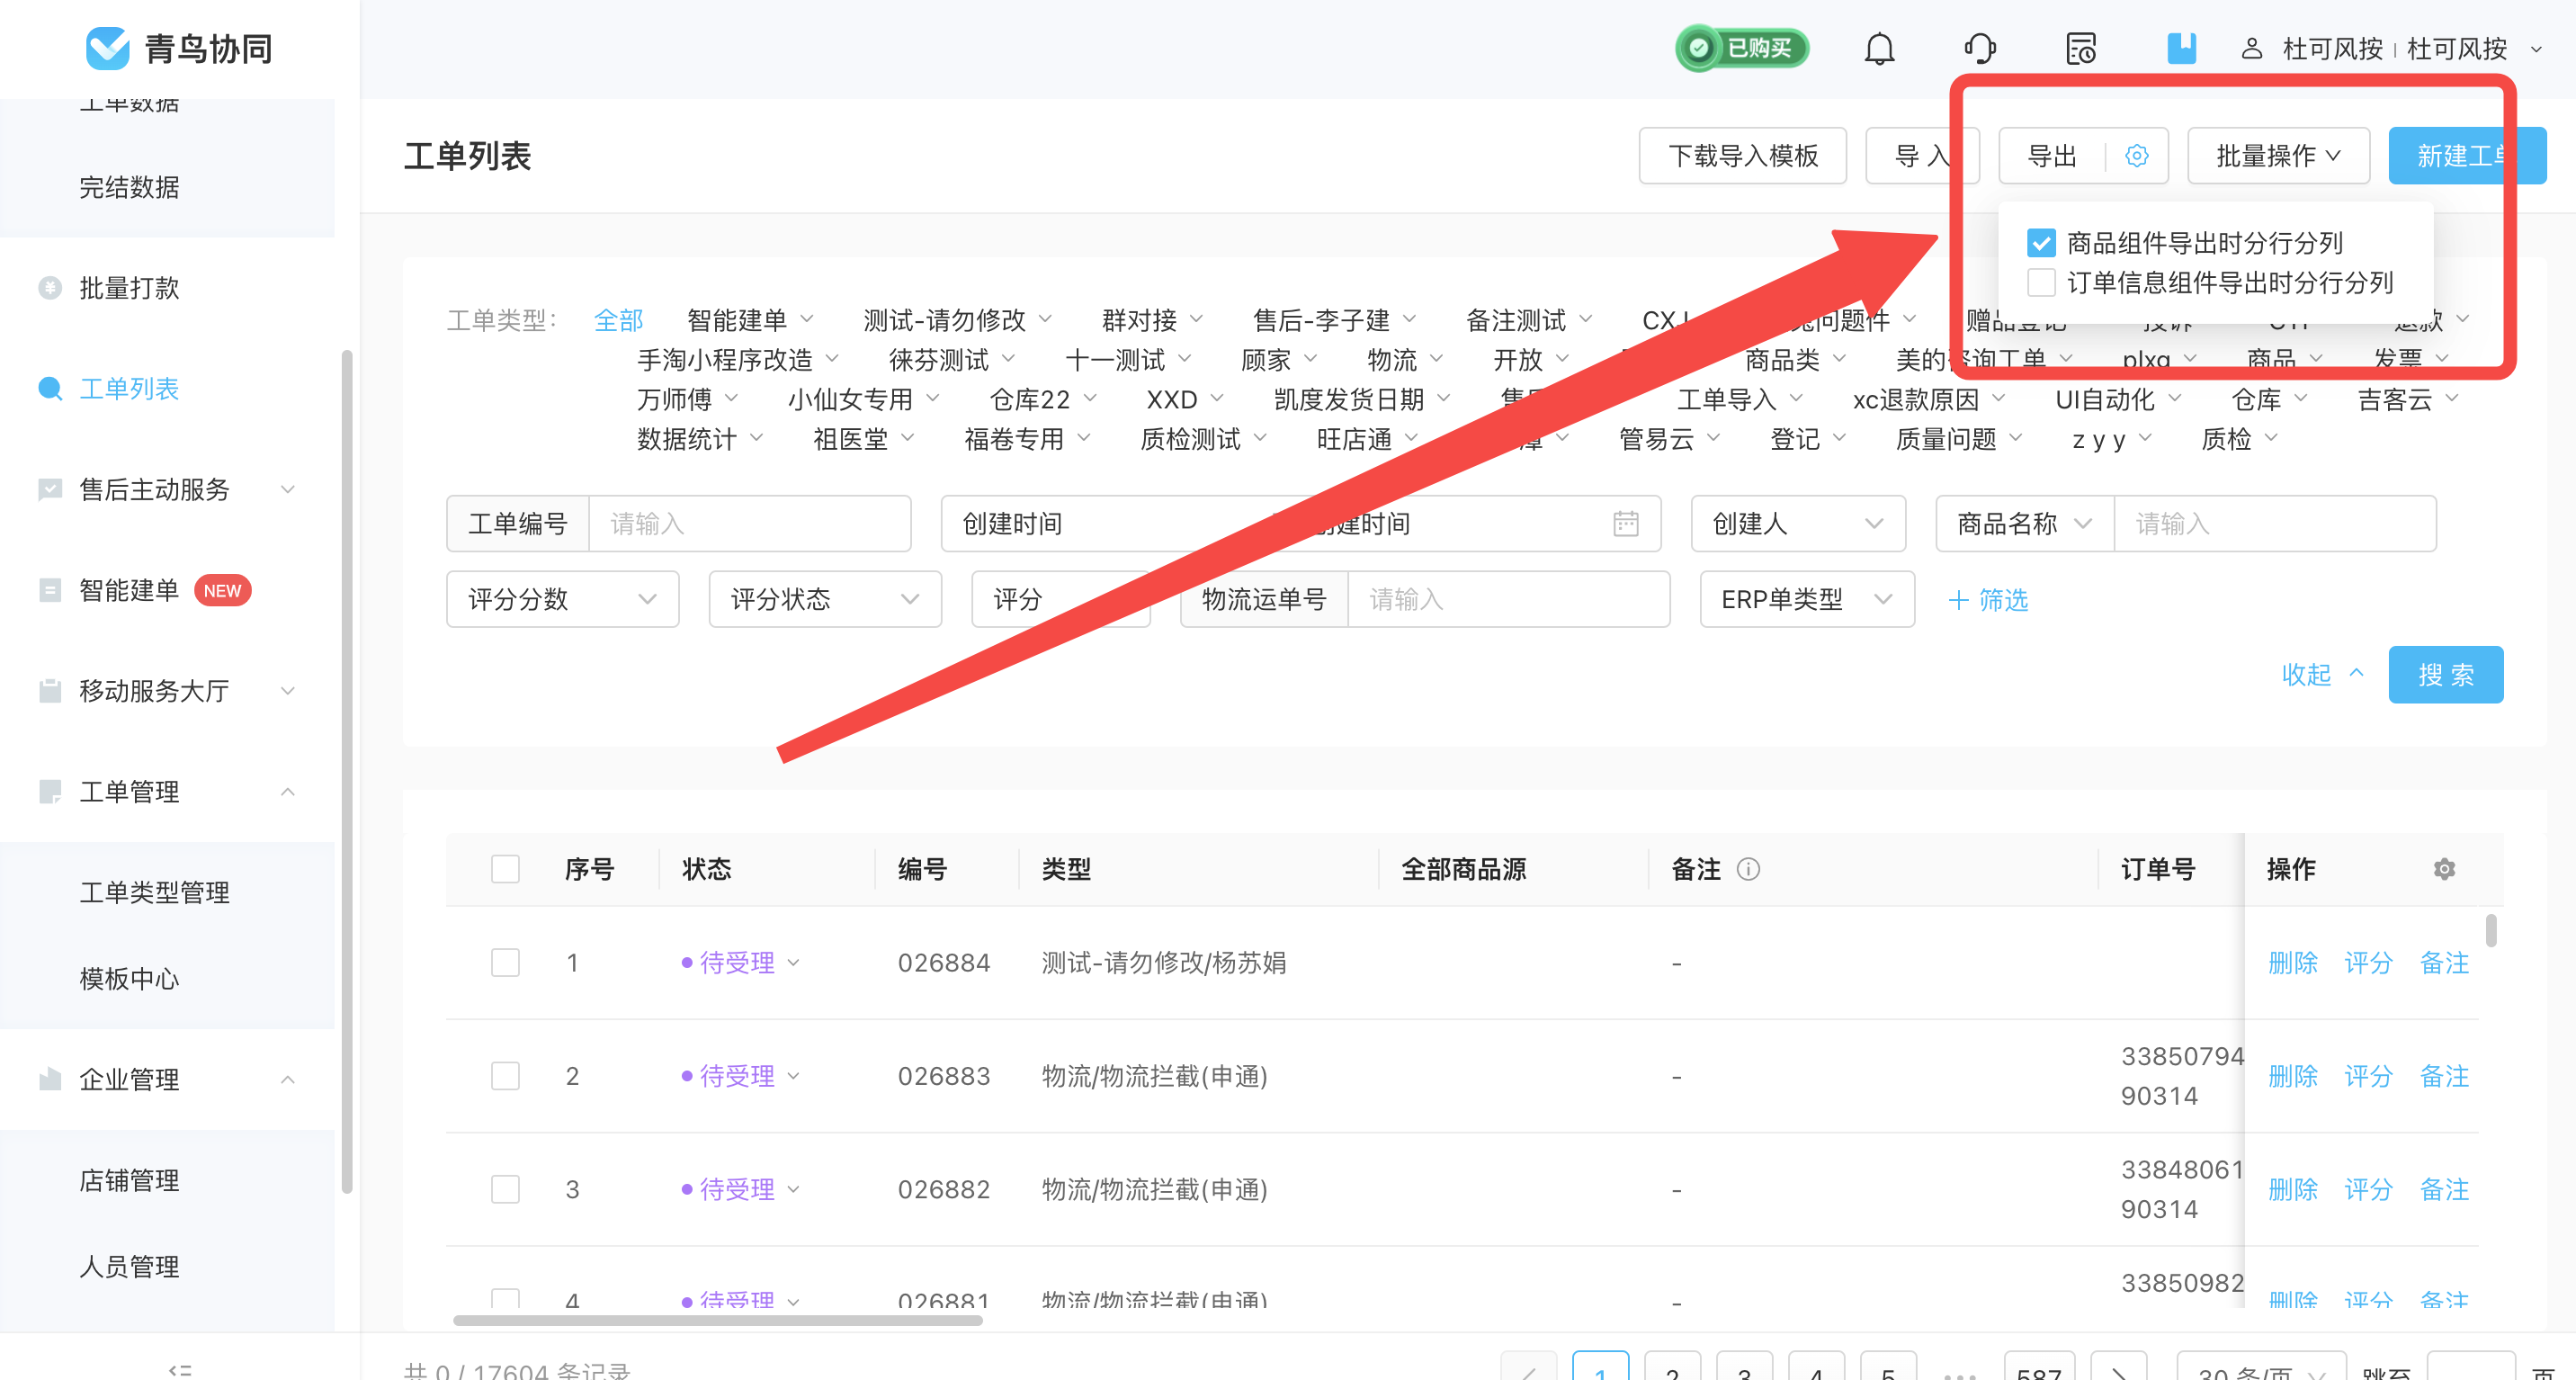
Task: Click 评分 for row 026883
Action: point(2368,1076)
